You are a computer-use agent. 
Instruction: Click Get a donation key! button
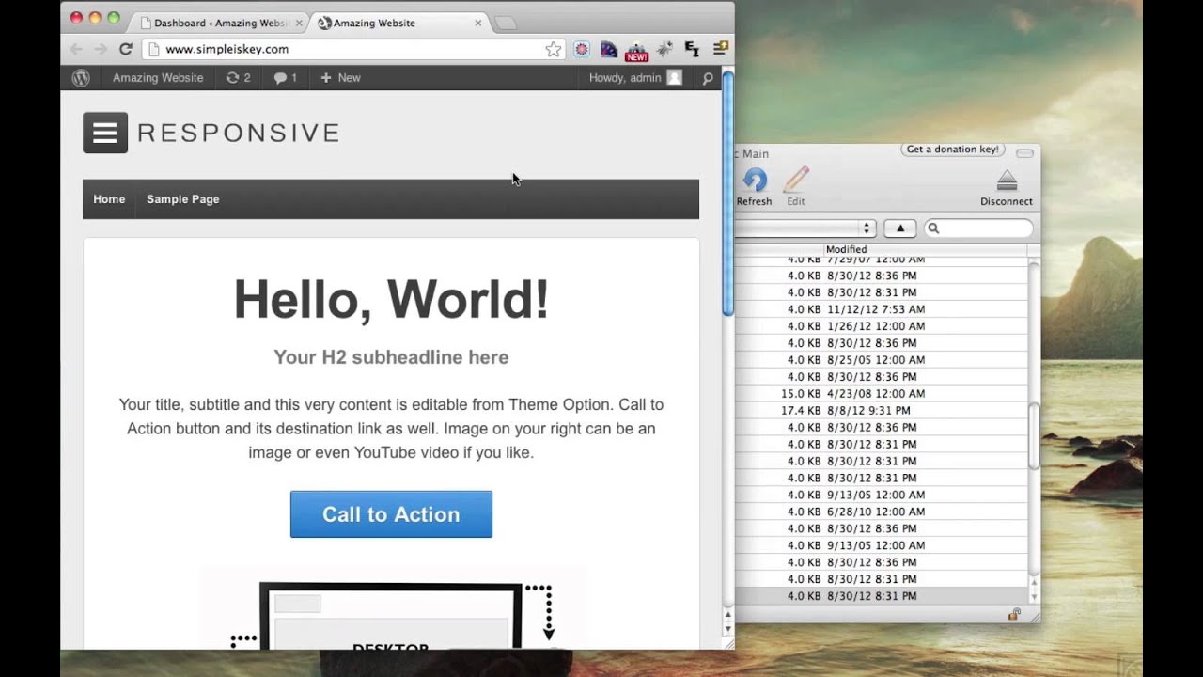(953, 150)
